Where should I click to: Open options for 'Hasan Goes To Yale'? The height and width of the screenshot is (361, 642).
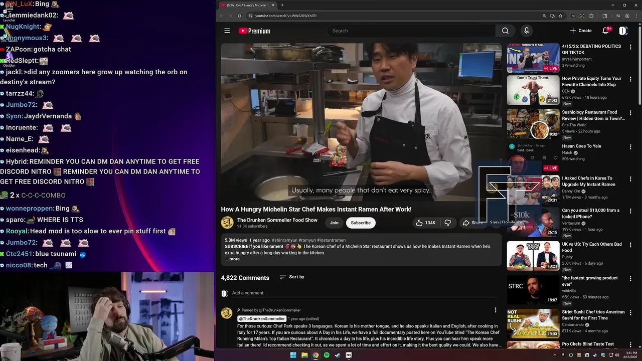(x=630, y=147)
